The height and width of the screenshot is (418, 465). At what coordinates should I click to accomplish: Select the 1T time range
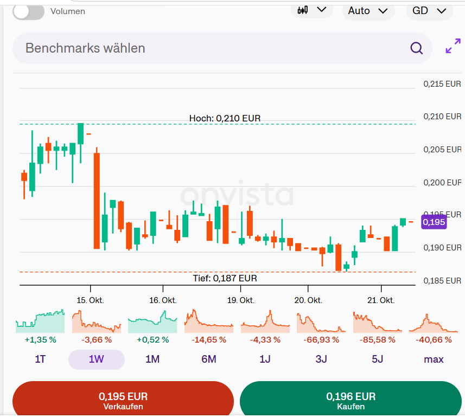click(x=40, y=359)
